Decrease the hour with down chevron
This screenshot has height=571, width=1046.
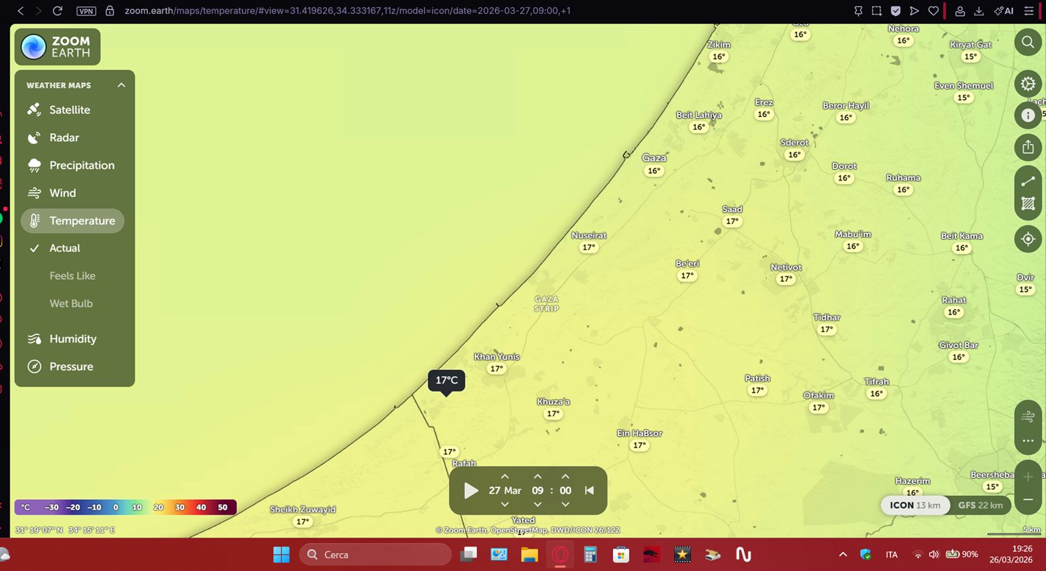tap(538, 504)
